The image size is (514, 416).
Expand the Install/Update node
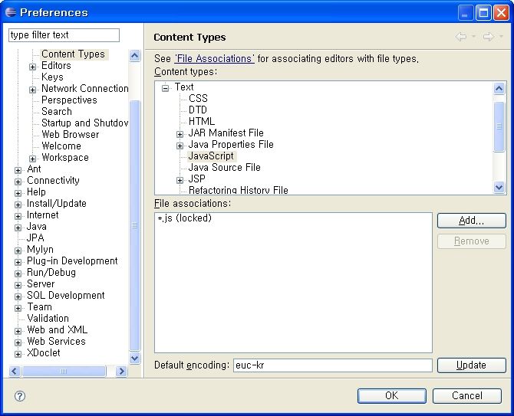tap(18, 205)
